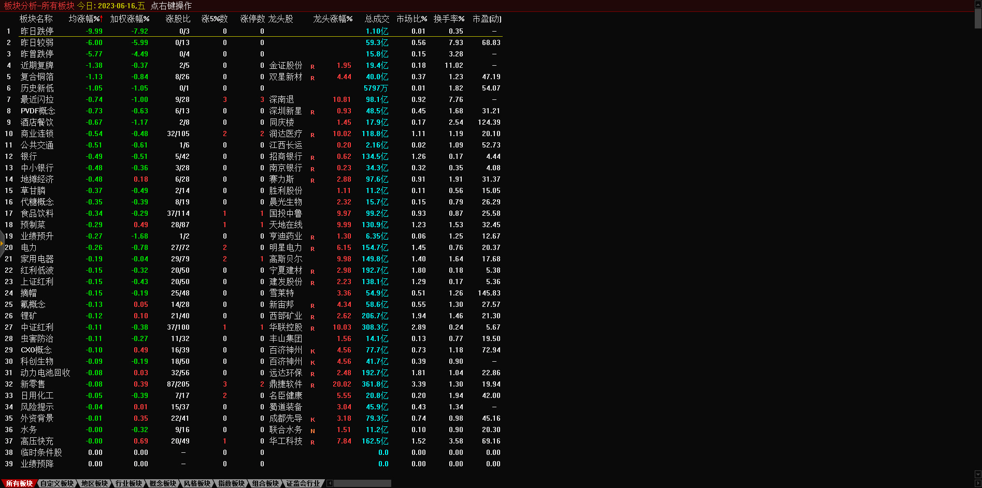The width and height of the screenshot is (982, 488).
Task: Click scroll down arrow at bottom right
Action: tap(978, 474)
